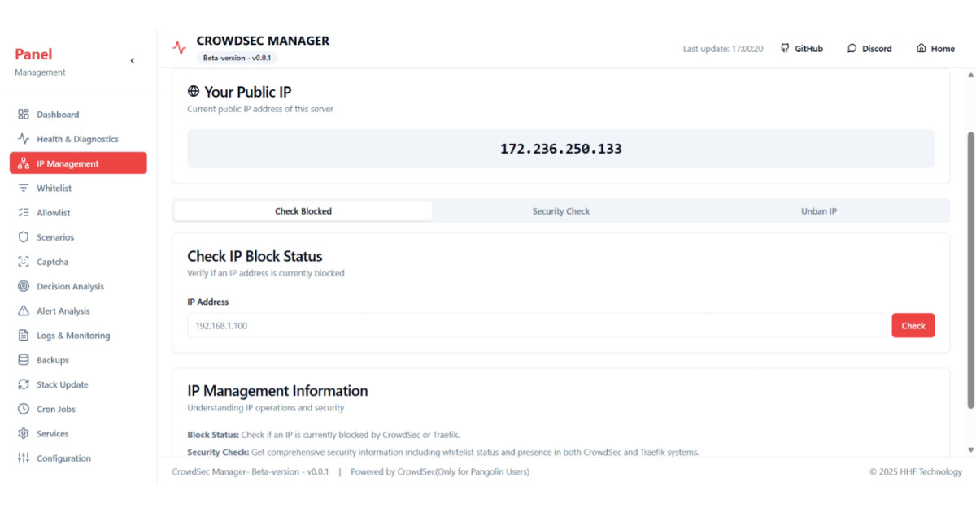Collapse the sidebar panel using chevron
Image resolution: width=976 pixels, height=512 pixels.
pyautogui.click(x=133, y=61)
